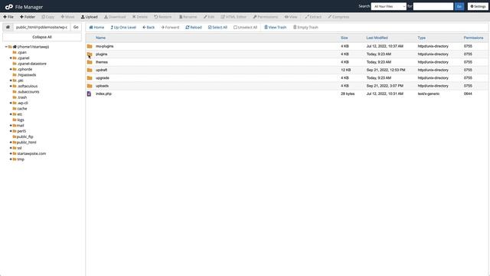Viewport: 490px width, 276px height.
Task: Sort by Permissions column
Action: (x=473, y=38)
